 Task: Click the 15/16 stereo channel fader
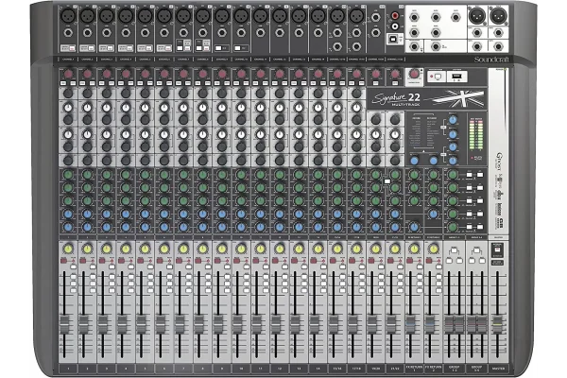tap(333, 324)
